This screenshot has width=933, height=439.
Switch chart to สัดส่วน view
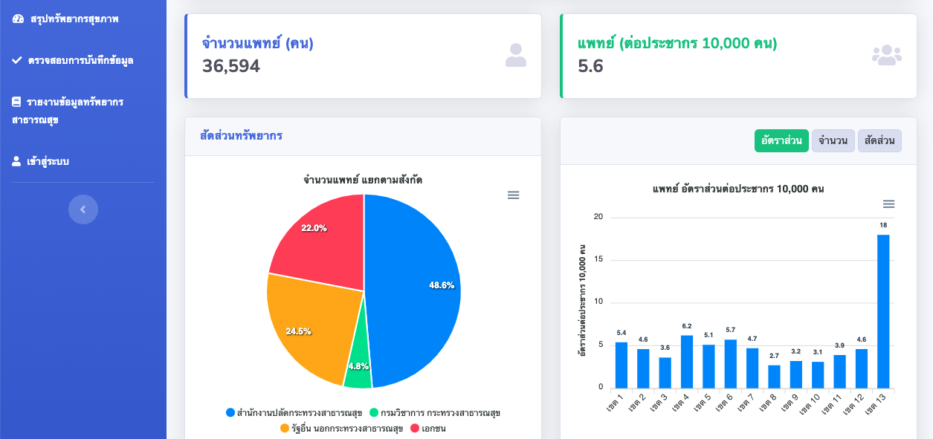tap(879, 141)
